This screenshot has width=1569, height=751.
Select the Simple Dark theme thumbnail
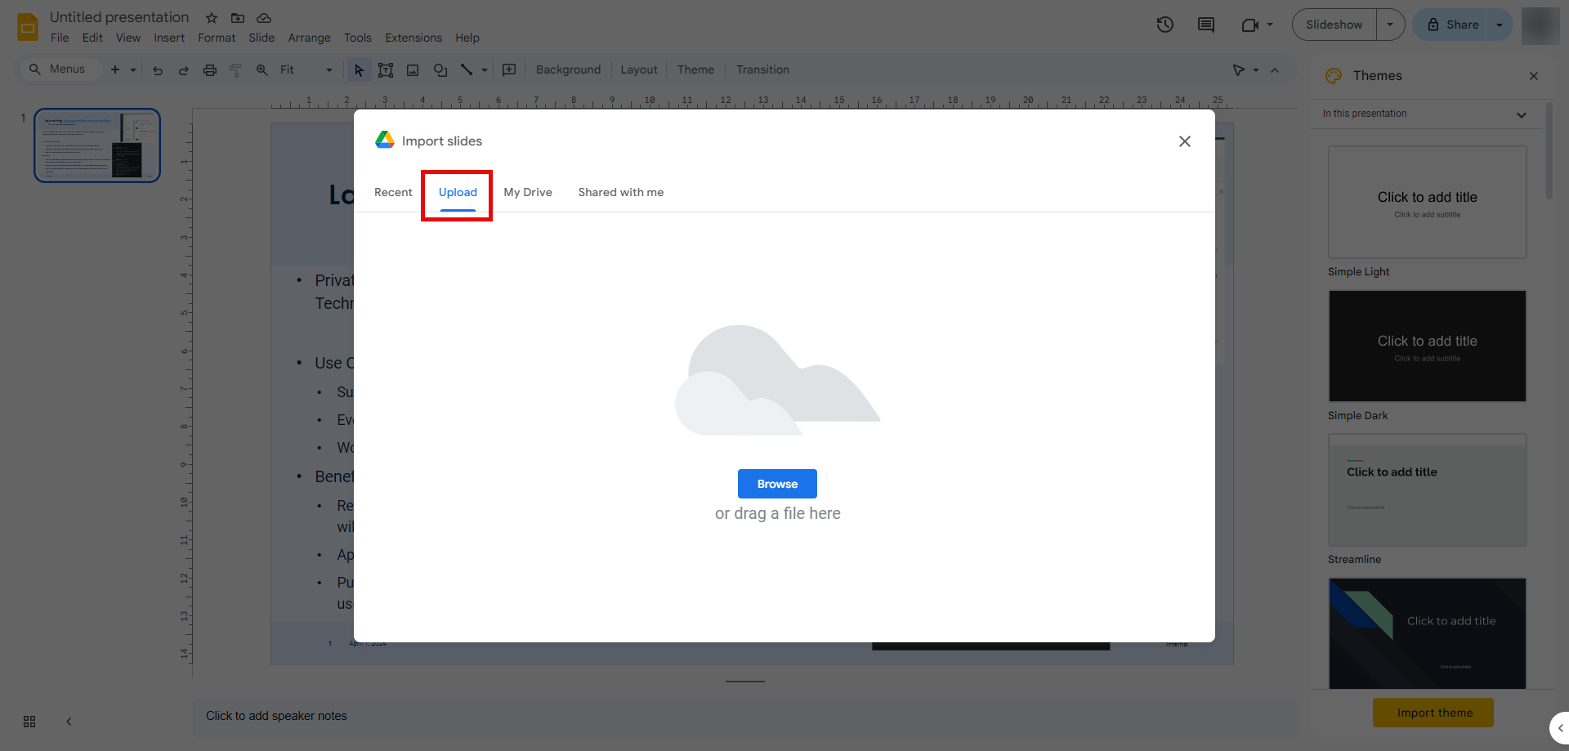pyautogui.click(x=1427, y=346)
